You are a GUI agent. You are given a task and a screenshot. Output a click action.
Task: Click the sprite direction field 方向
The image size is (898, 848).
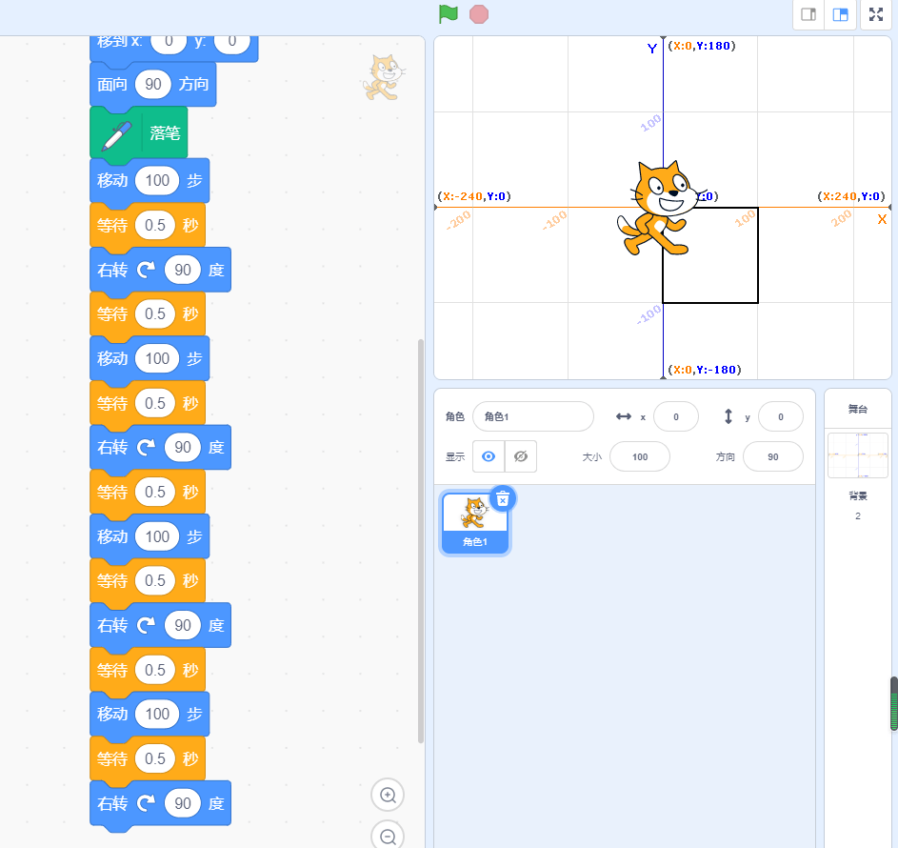(x=773, y=456)
